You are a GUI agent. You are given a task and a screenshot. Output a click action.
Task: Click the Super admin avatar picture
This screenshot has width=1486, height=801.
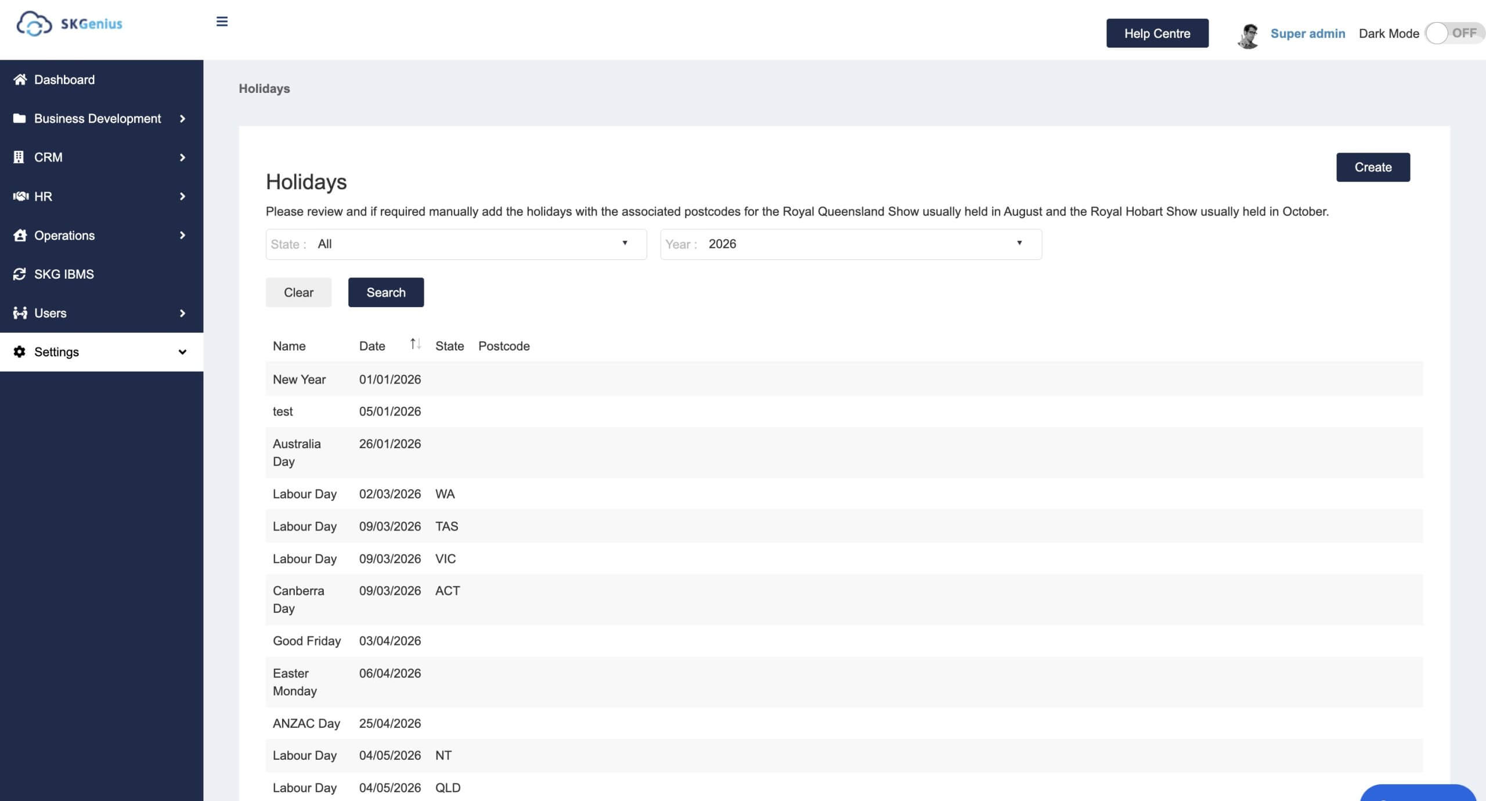click(x=1248, y=35)
